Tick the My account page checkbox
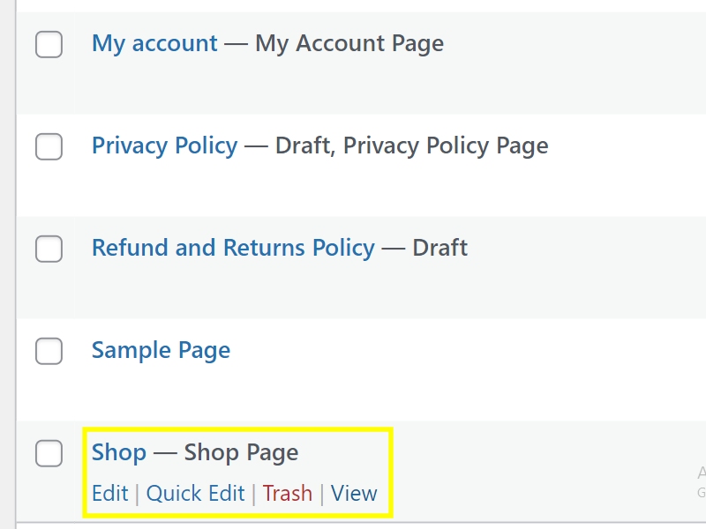This screenshot has width=706, height=529. point(49,44)
